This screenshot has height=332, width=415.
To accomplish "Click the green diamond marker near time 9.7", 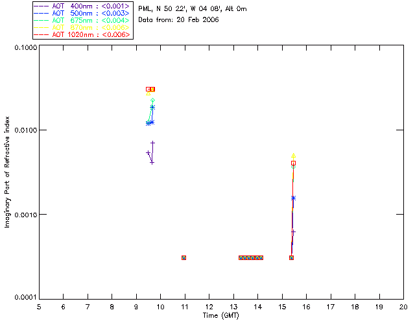I will point(153,101).
